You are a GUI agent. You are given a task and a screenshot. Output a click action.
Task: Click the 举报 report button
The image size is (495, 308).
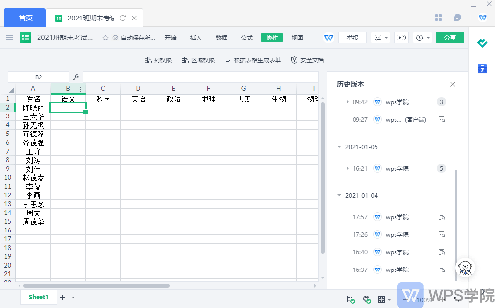pyautogui.click(x=352, y=38)
